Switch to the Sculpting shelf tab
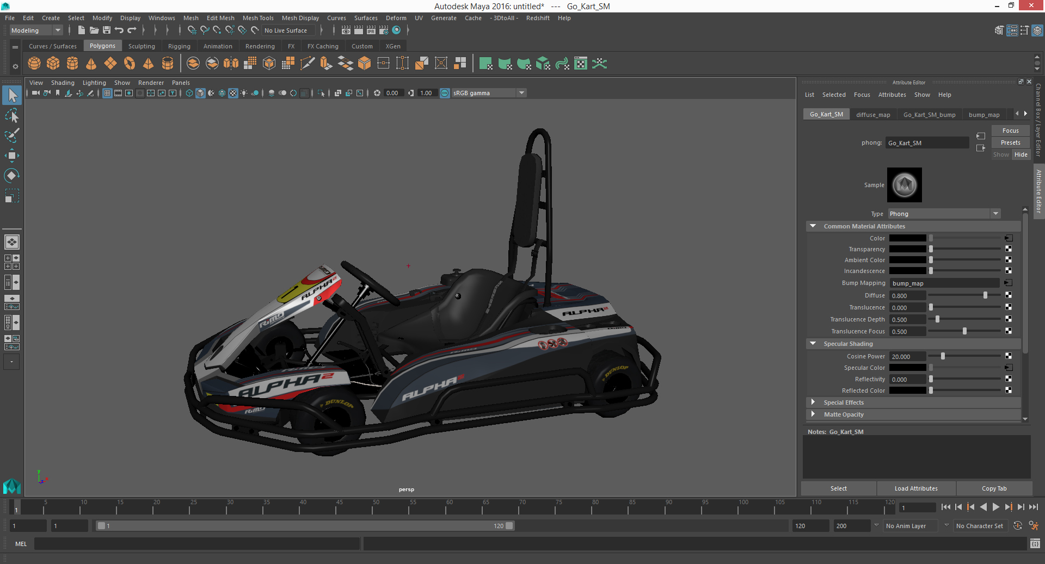 [142, 46]
